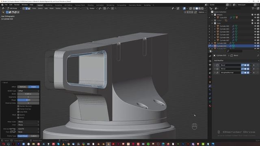Switch to material preview shading
This screenshot has height=146, width=260.
click(199, 8)
